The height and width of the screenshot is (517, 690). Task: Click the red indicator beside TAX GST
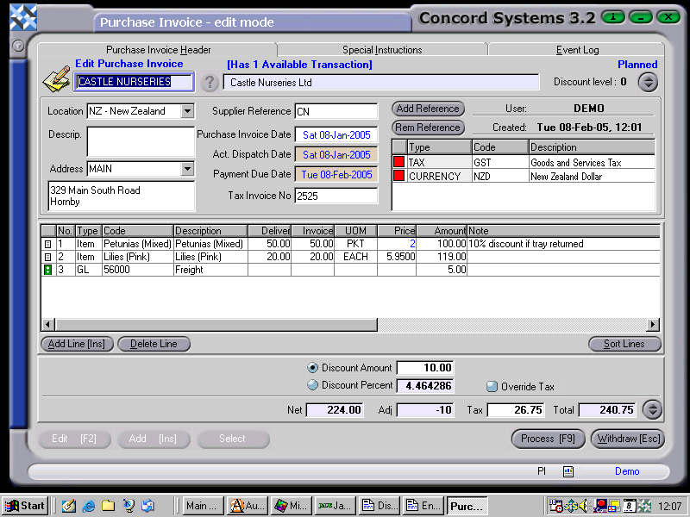pos(398,160)
